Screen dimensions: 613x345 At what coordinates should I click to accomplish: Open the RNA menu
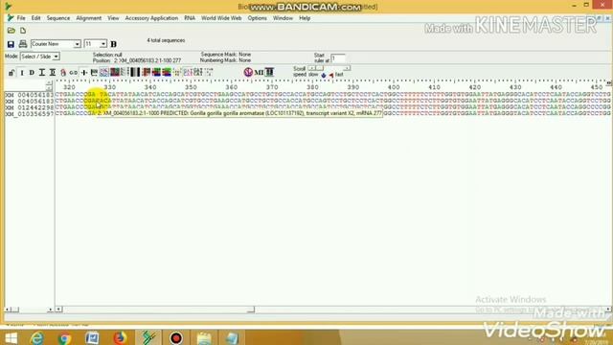190,18
